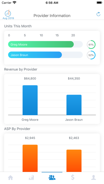Select the providers people tab icon
Image resolution: width=104 pixels, height=184 pixels.
(52, 177)
